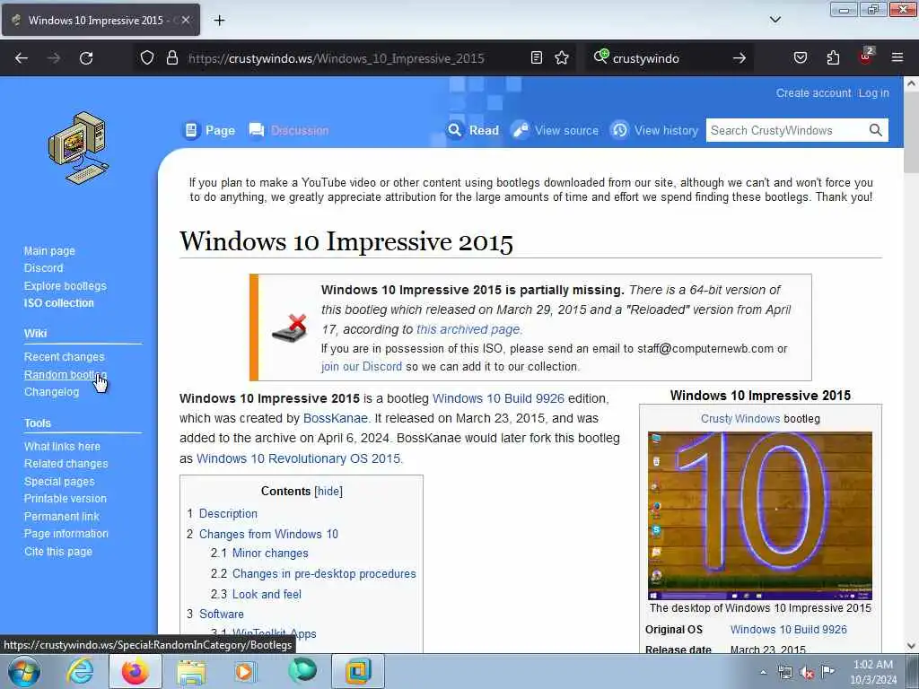Go back to the previous page
Image resolution: width=919 pixels, height=689 pixels.
tap(22, 58)
